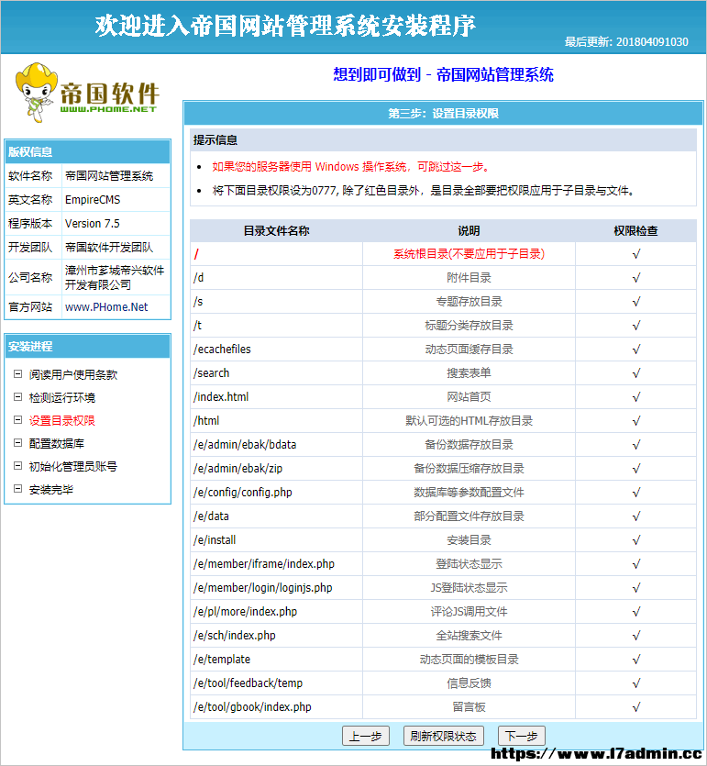The image size is (707, 766).
Task: Select the 初始化管理员账号 step
Action: (x=73, y=467)
